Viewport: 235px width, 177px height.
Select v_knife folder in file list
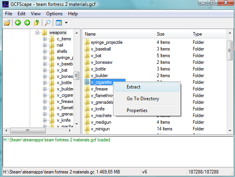pos(98,109)
